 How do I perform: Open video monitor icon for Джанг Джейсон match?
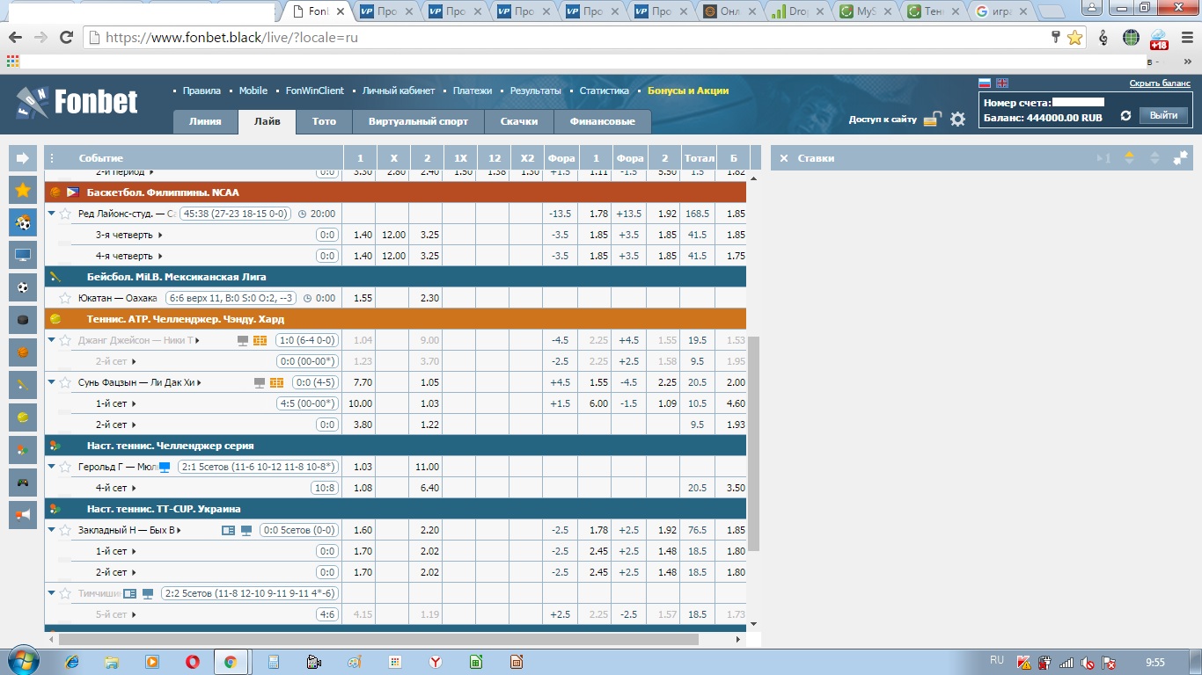click(244, 340)
